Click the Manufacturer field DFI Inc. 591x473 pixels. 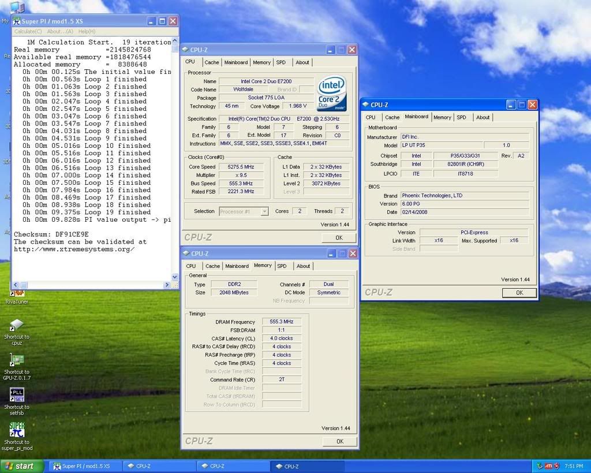pos(465,137)
